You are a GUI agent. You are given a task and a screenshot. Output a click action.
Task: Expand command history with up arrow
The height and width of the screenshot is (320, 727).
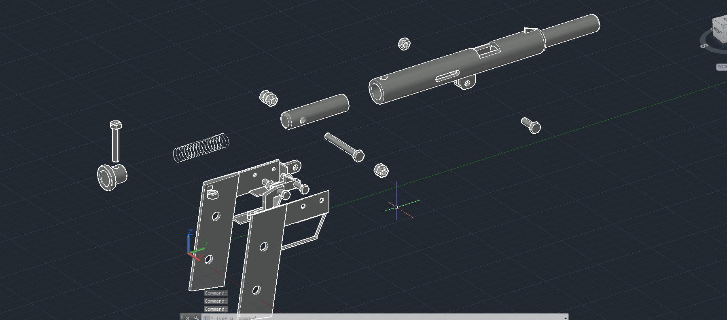pos(565,318)
